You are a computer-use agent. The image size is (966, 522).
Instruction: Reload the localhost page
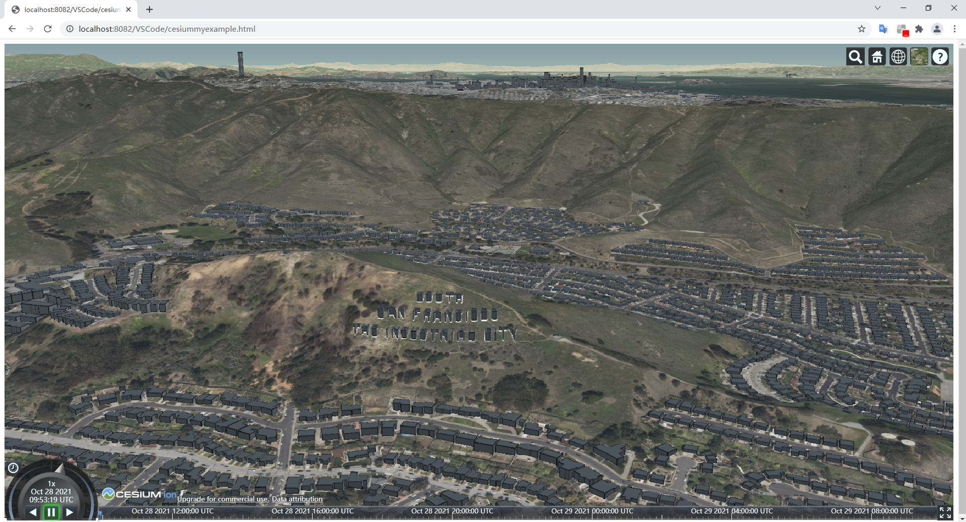coord(48,29)
